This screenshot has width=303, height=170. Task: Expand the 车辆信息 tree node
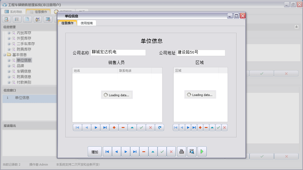click(9, 71)
